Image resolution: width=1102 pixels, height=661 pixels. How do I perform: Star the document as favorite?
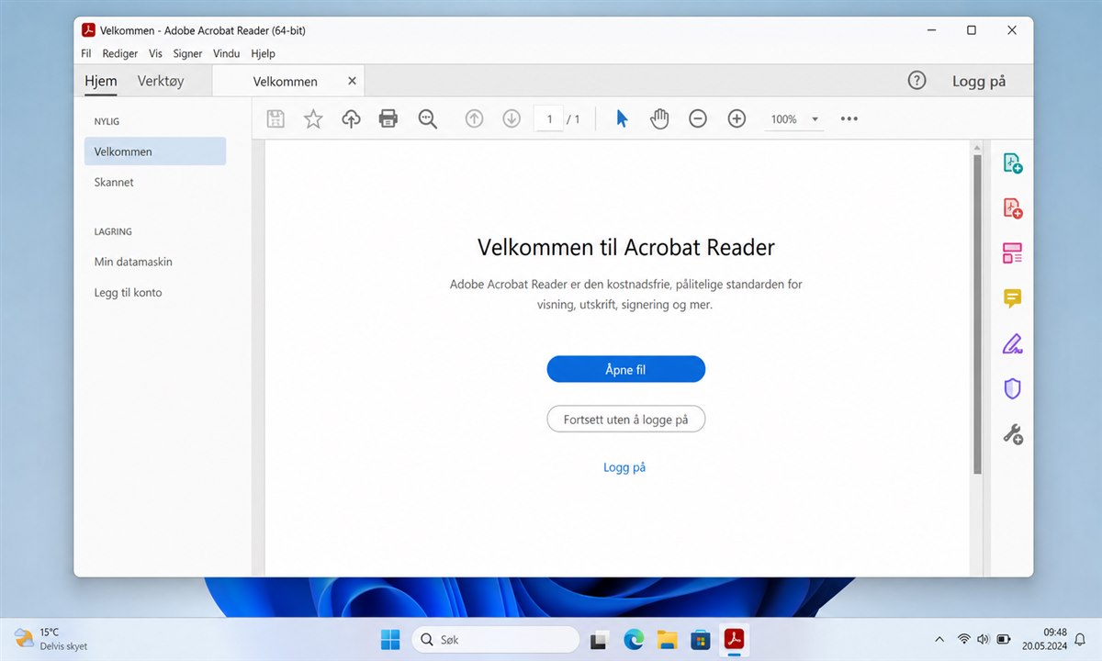[313, 118]
